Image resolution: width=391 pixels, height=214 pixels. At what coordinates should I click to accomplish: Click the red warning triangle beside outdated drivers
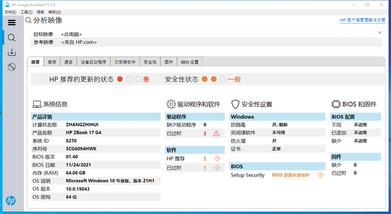click(x=217, y=133)
